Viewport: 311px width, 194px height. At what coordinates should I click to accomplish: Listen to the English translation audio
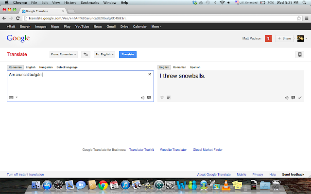[x=287, y=97]
